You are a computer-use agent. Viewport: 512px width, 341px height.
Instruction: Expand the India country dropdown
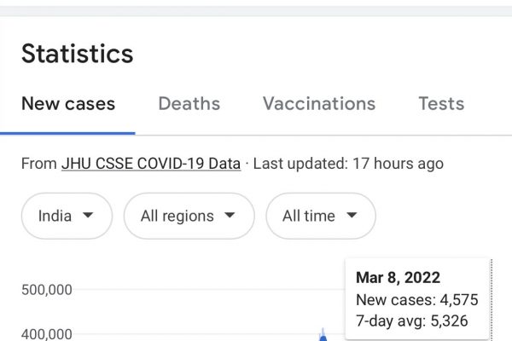(x=67, y=216)
